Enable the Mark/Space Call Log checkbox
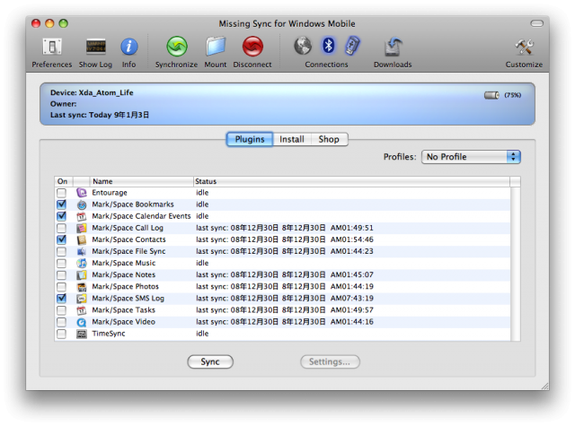The width and height of the screenshot is (575, 426). coord(62,228)
